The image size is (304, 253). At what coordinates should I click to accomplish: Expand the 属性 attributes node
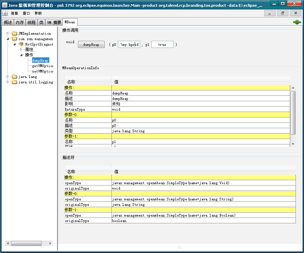pyautogui.click(x=21, y=50)
